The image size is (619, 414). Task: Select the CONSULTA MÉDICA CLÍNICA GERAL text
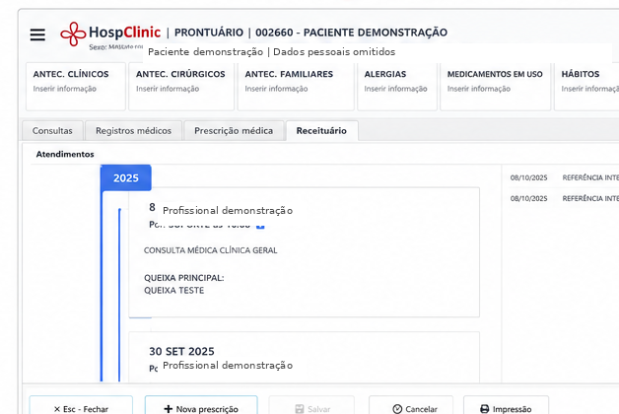click(x=210, y=250)
